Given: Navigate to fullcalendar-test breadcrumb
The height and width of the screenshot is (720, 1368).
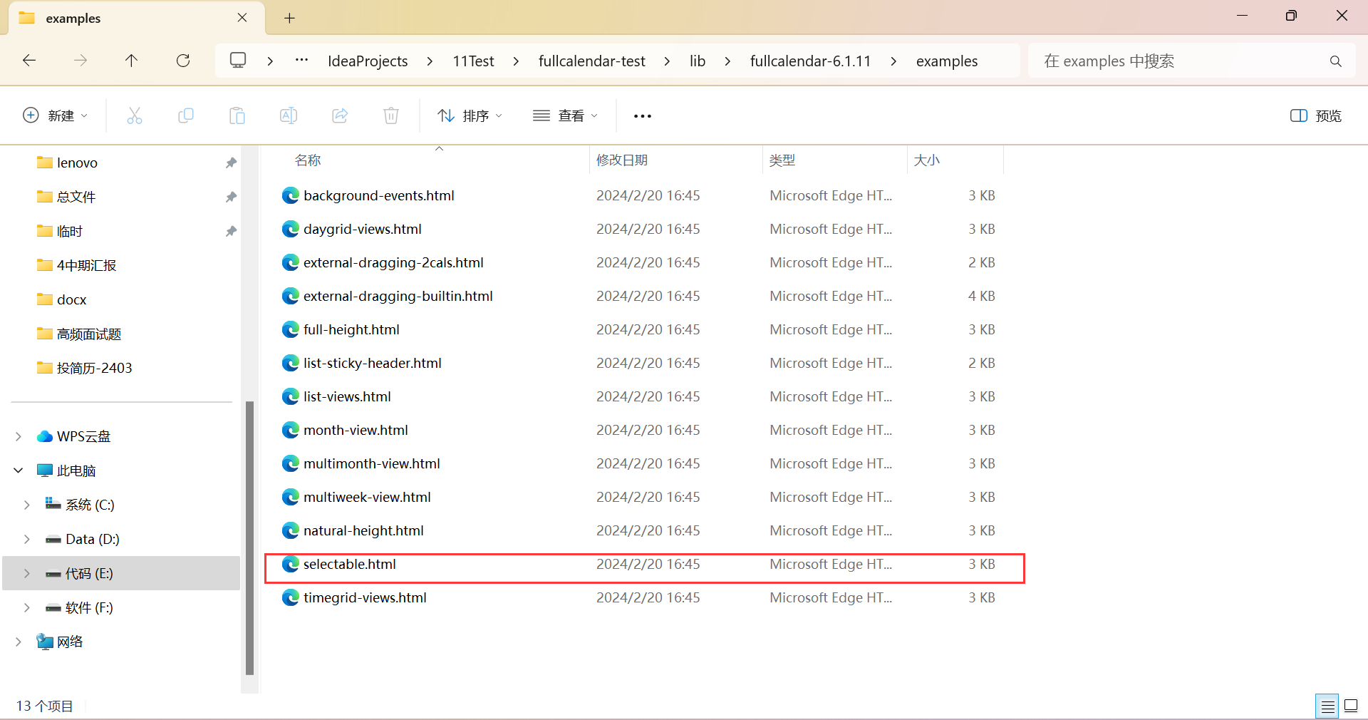Looking at the screenshot, I should [591, 61].
